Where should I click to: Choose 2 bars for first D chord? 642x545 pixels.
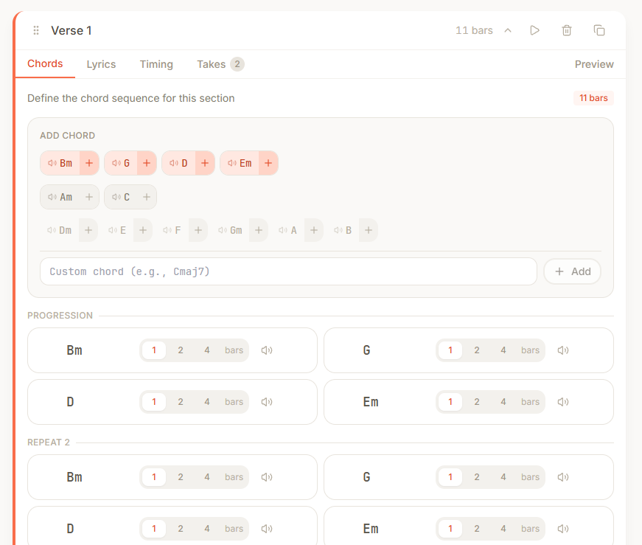point(181,402)
